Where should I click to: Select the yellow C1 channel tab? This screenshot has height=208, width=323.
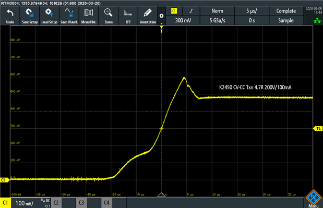5,203
